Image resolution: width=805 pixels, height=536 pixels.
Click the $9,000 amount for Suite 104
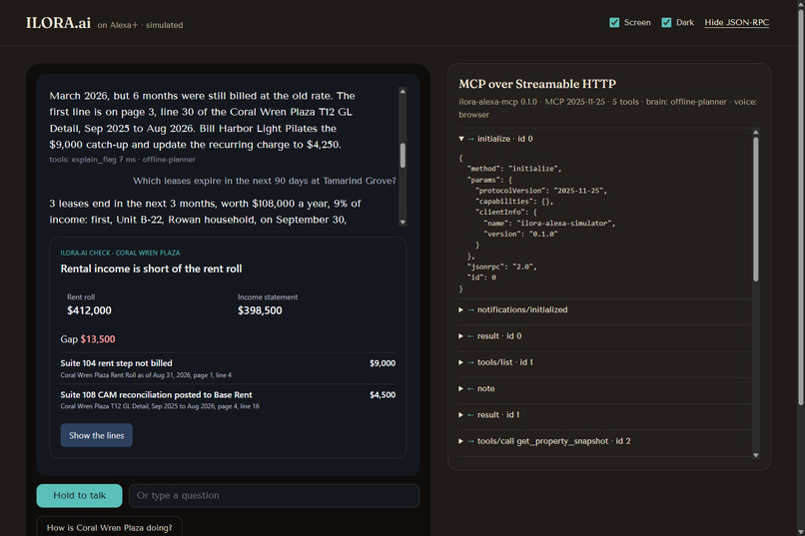[x=383, y=363]
